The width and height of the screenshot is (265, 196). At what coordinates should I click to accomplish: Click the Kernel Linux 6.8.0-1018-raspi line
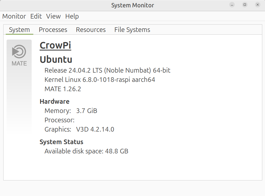(x=100, y=80)
